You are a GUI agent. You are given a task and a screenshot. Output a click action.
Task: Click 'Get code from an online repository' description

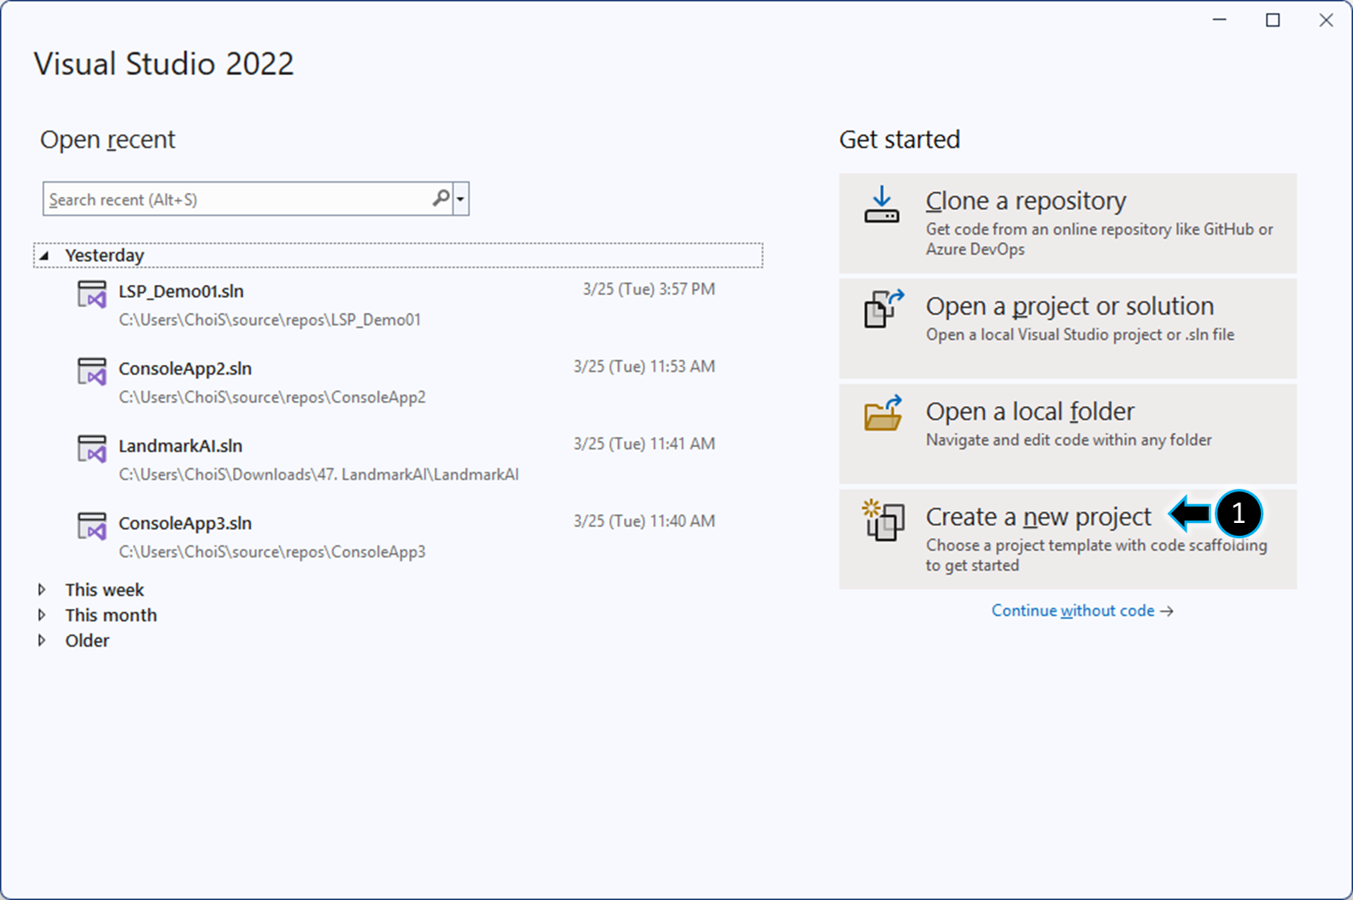click(x=1099, y=239)
